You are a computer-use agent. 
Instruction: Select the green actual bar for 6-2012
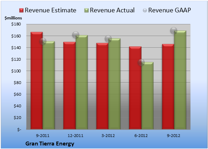coord(147,96)
